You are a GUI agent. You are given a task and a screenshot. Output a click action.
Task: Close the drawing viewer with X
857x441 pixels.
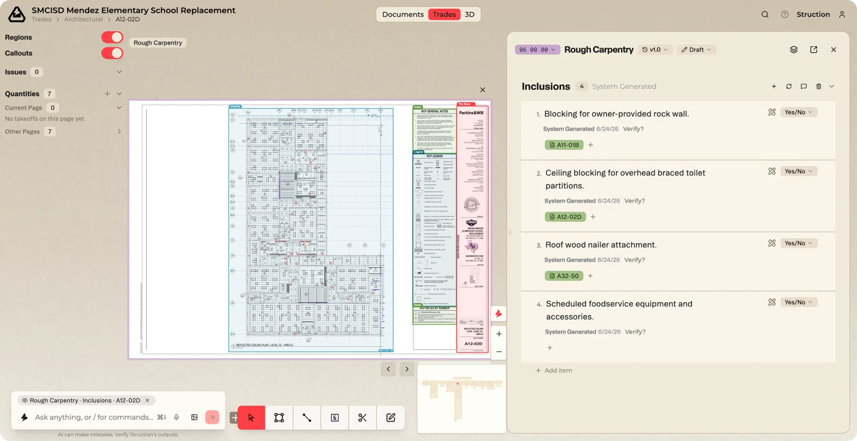point(483,90)
